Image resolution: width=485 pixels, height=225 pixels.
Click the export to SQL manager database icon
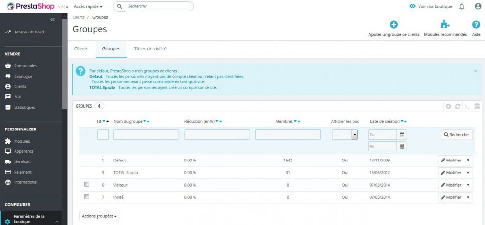[477, 106]
